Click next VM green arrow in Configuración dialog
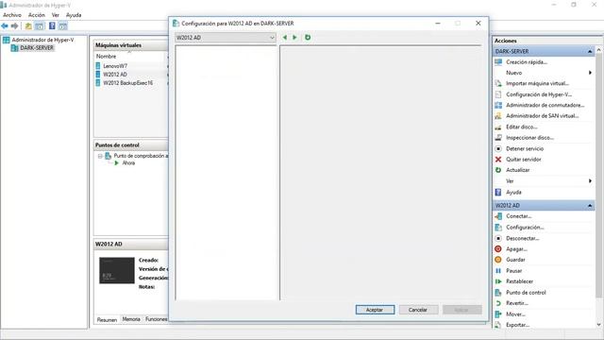Image resolution: width=604 pixels, height=340 pixels. click(294, 38)
